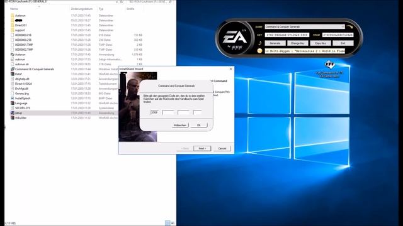Select the 00000002.TMP file icon
This screenshot has height=226, width=403.
point(13,50)
